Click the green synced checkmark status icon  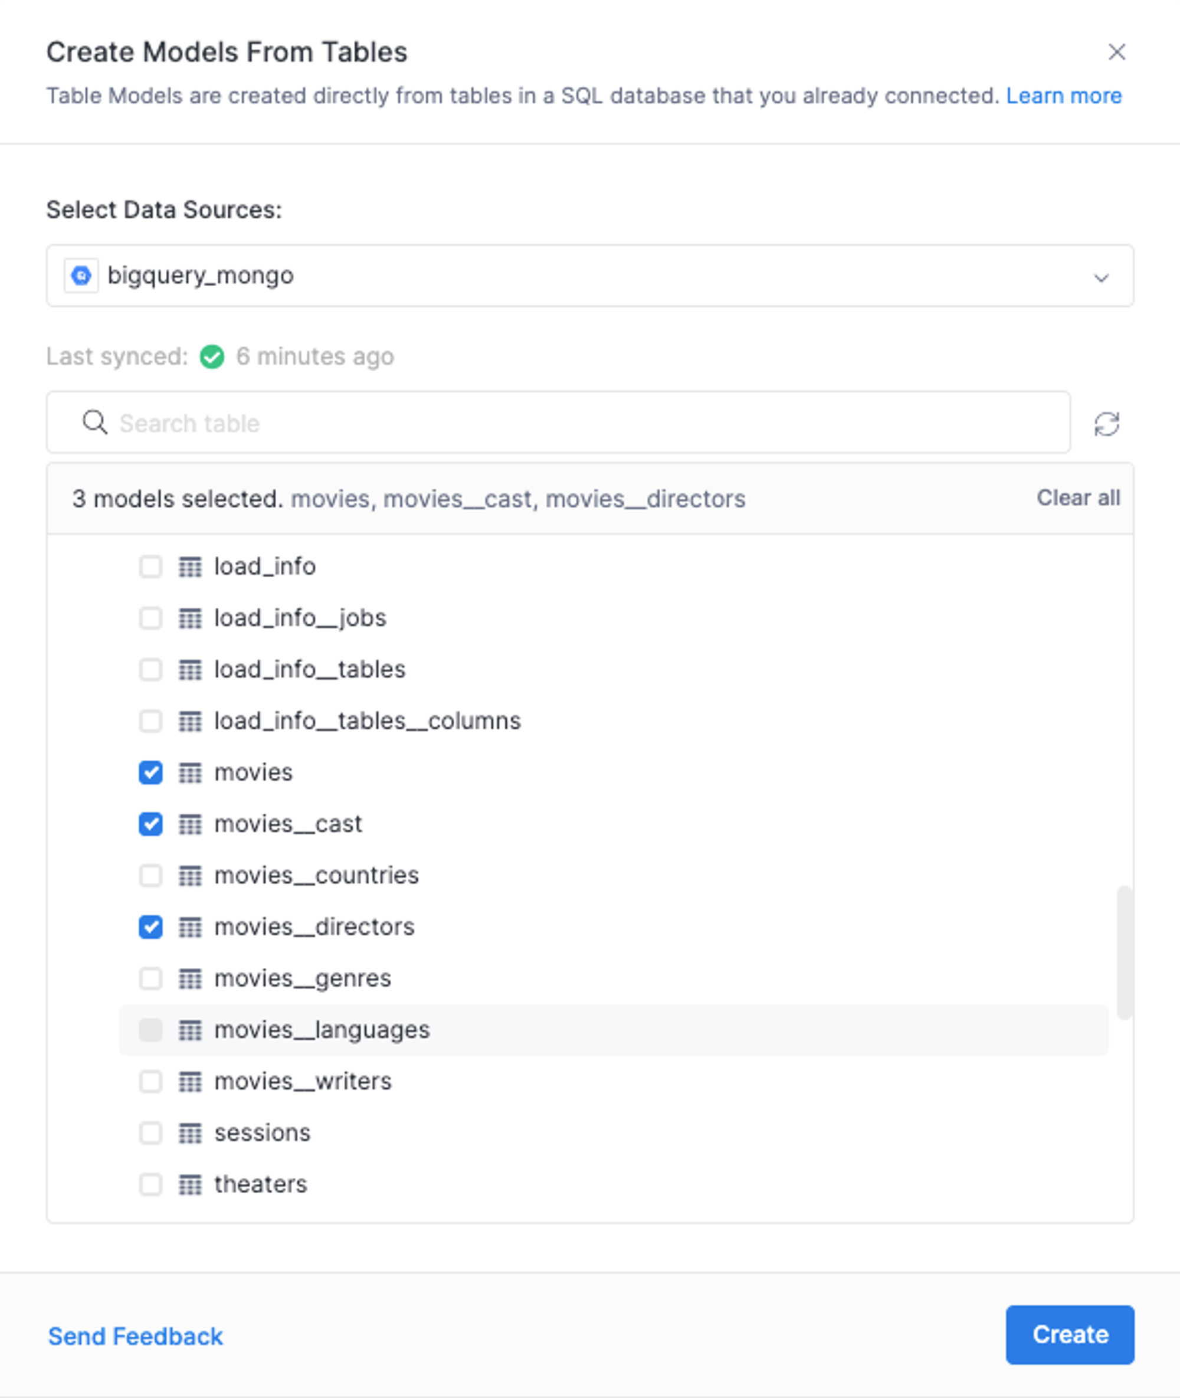212,356
